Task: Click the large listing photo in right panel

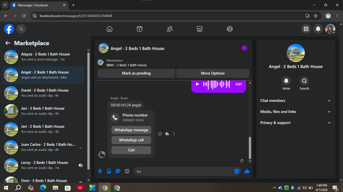Action: [x=296, y=53]
